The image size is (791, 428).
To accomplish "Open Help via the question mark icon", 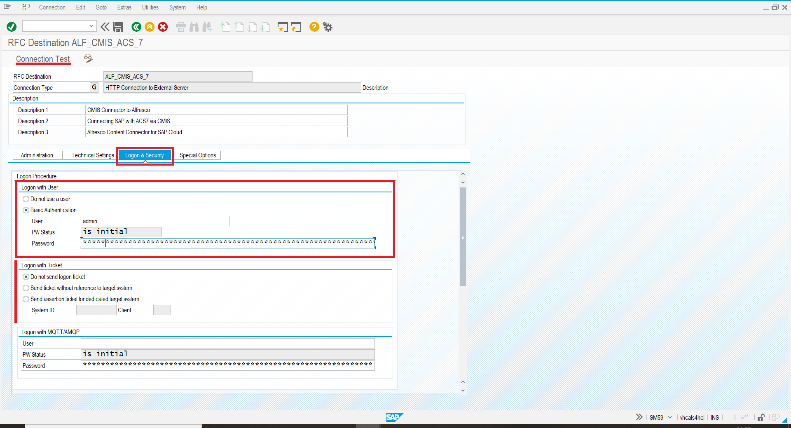I will [x=314, y=27].
